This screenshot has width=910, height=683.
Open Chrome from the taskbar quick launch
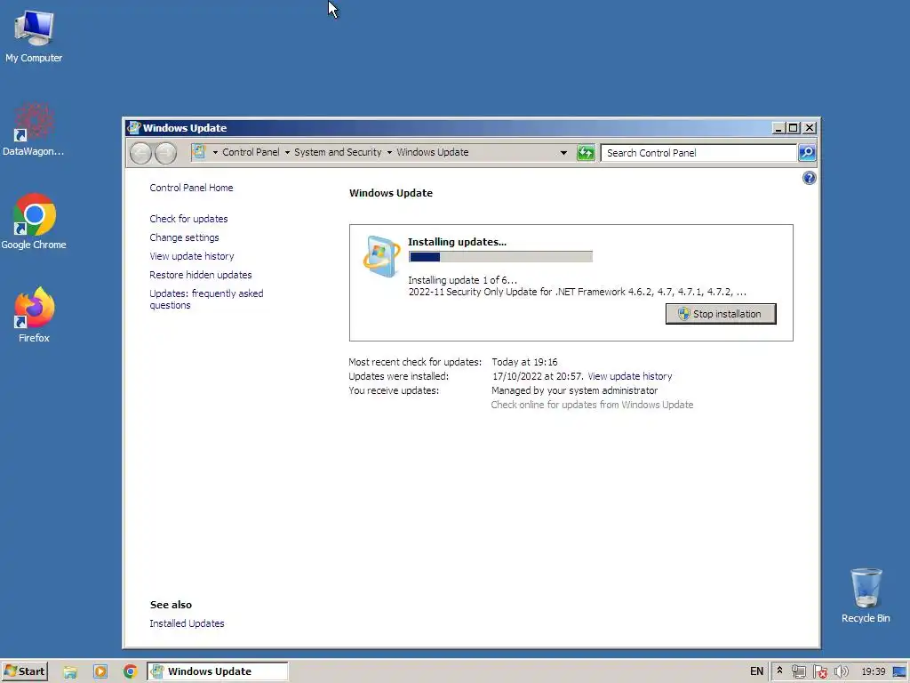(130, 671)
